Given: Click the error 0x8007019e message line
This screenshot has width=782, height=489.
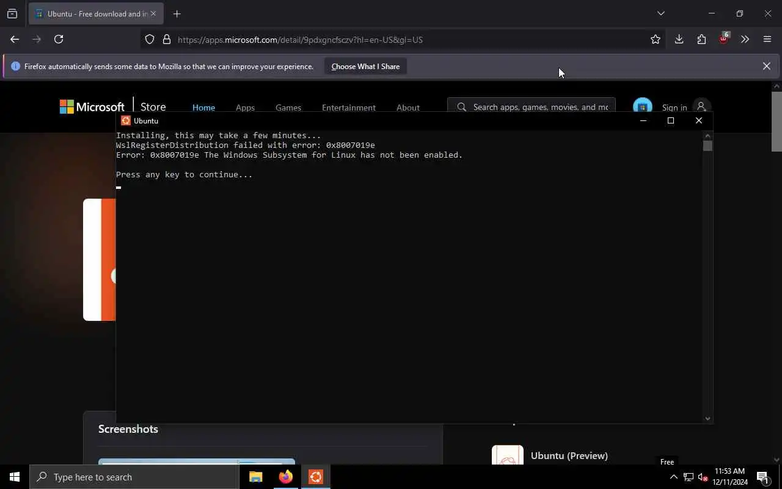Looking at the screenshot, I should click(290, 155).
